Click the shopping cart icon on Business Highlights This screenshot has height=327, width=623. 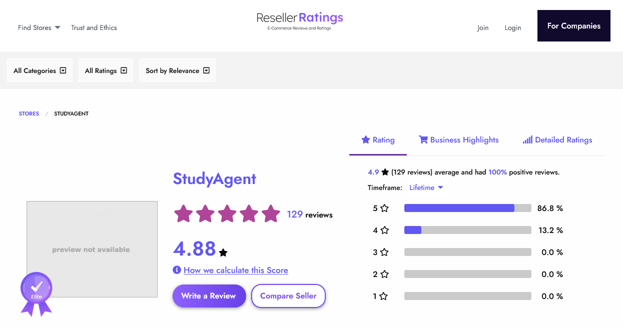(x=423, y=139)
